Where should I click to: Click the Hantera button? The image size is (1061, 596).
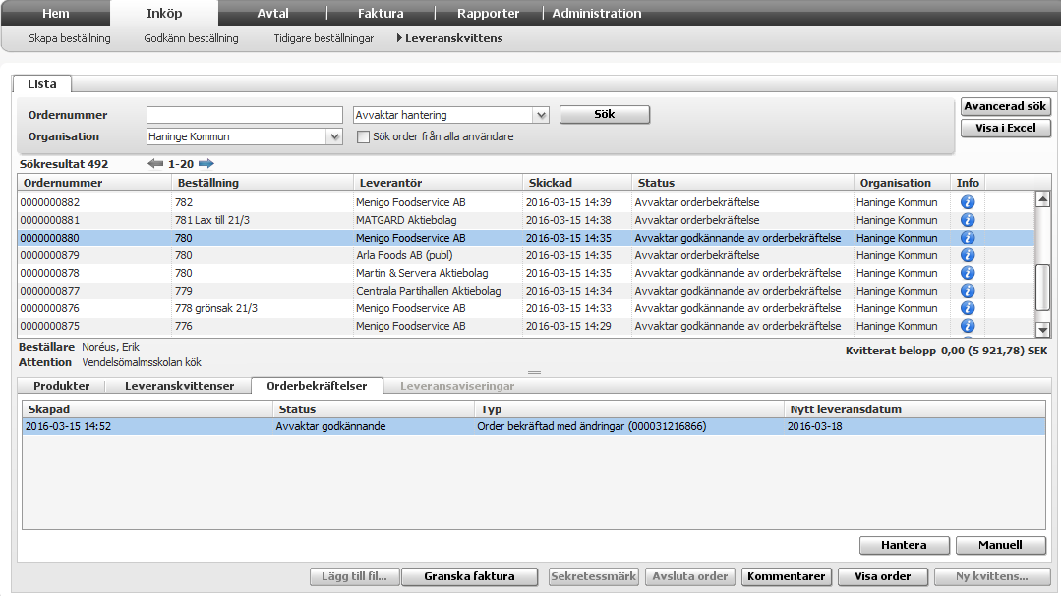904,545
